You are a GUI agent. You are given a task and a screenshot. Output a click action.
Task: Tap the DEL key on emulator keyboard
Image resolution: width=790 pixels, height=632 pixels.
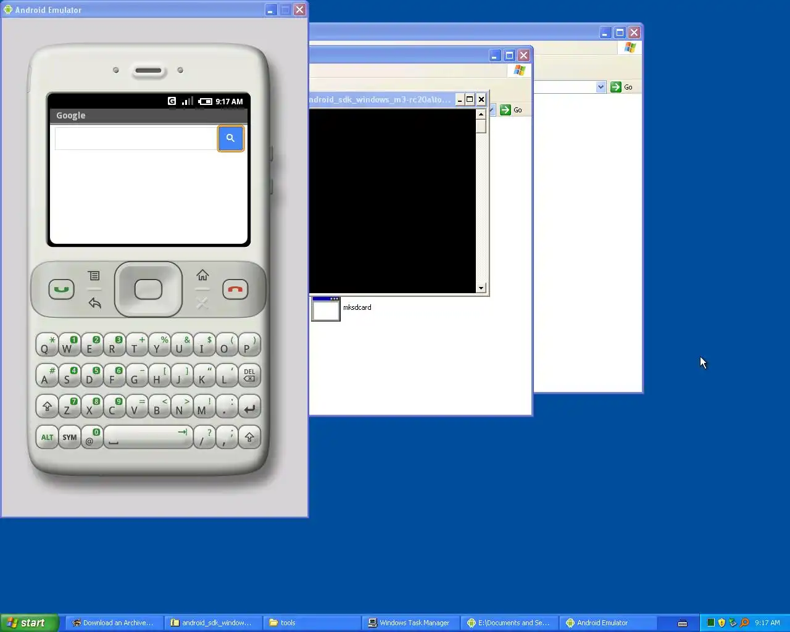pyautogui.click(x=249, y=375)
